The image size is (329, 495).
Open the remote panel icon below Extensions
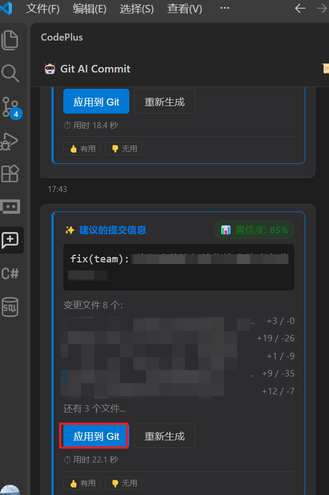click(x=10, y=207)
